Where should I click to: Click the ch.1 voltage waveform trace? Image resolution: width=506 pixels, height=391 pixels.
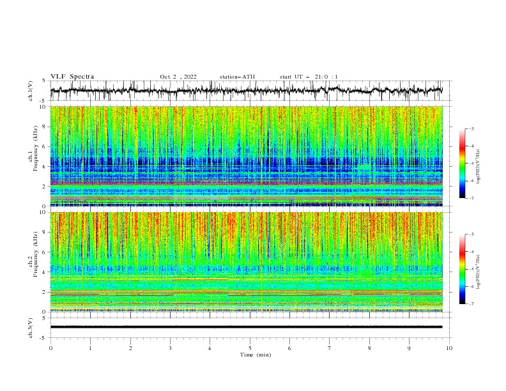tap(246, 90)
